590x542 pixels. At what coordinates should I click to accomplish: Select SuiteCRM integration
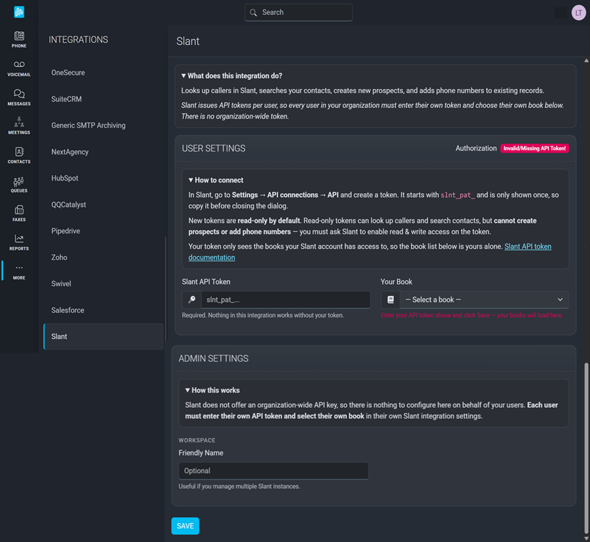[67, 99]
